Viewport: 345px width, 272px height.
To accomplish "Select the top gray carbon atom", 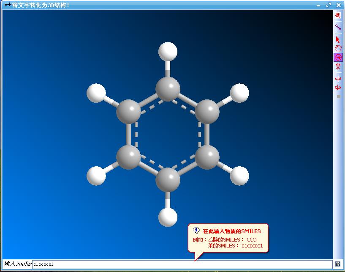I will pyautogui.click(x=168, y=89).
